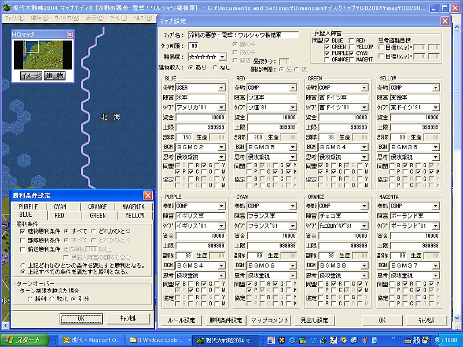Click the map editor title bar icon
463x347 pixels.
pos(6,8)
